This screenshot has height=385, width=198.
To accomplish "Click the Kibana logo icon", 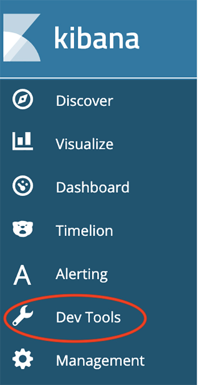I will click(x=22, y=38).
